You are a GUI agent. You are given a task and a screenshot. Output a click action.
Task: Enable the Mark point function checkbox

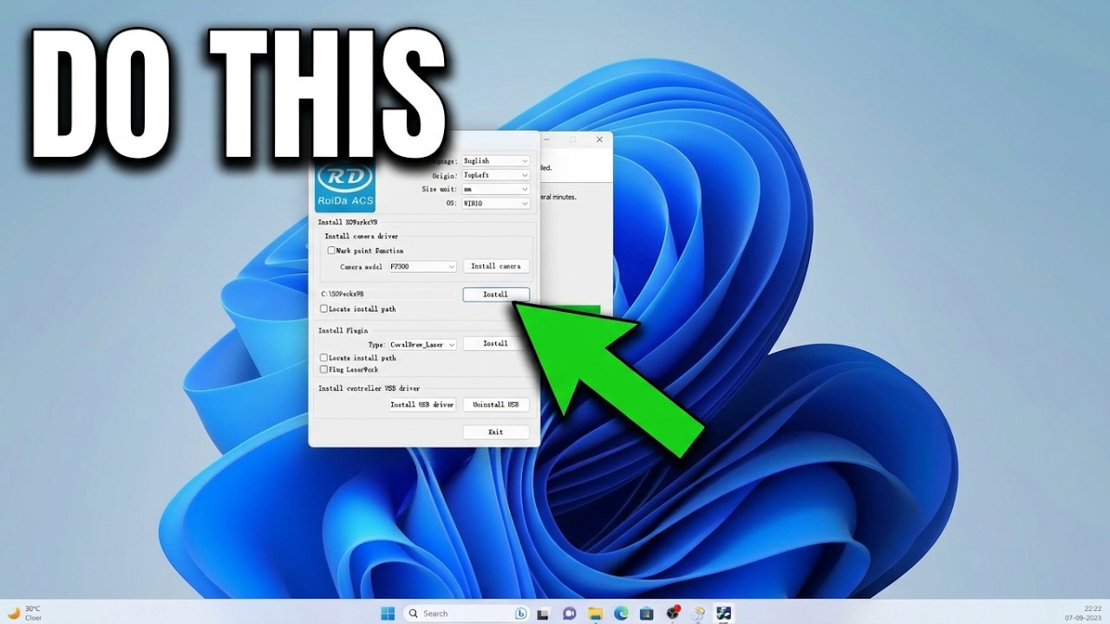click(331, 250)
